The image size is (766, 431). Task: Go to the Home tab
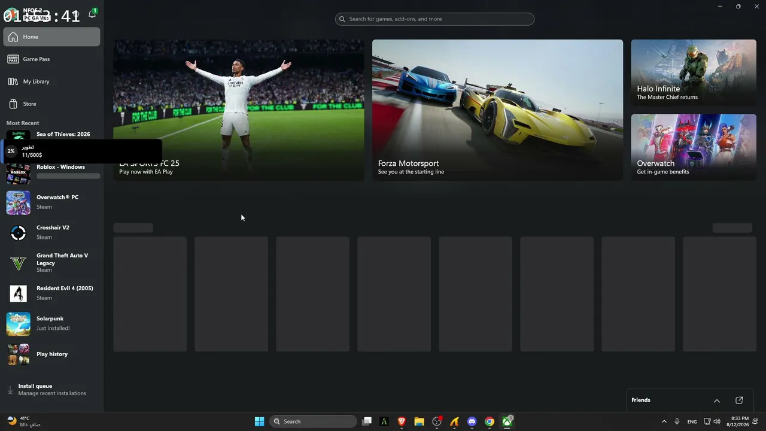(x=51, y=37)
